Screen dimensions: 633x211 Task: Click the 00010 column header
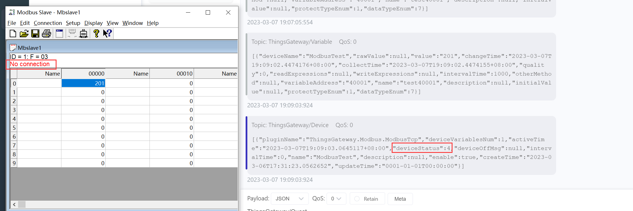pyautogui.click(x=172, y=74)
